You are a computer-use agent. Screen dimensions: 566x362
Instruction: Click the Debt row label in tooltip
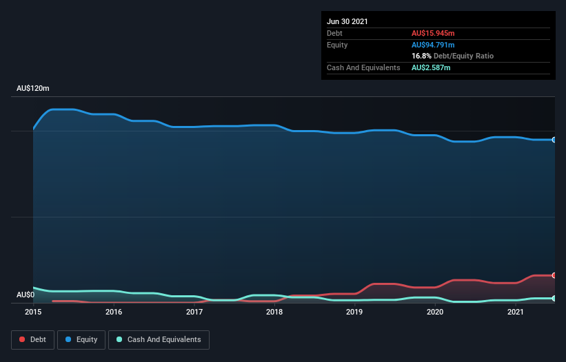point(334,33)
